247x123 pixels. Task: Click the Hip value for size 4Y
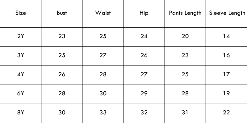coord(144,74)
